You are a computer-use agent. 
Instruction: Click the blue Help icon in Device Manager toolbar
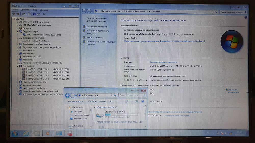pyautogui.click(x=34, y=14)
